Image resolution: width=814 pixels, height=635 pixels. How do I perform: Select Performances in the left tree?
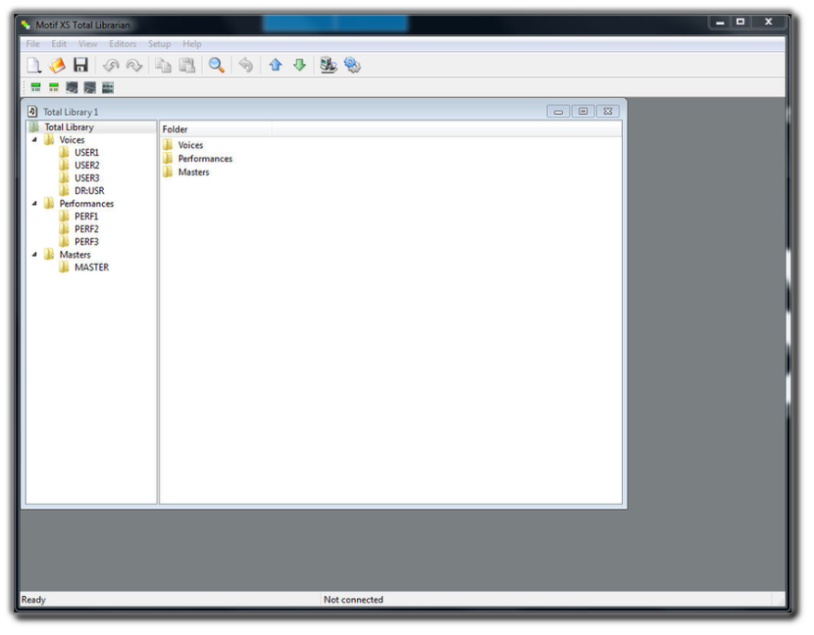(x=87, y=204)
